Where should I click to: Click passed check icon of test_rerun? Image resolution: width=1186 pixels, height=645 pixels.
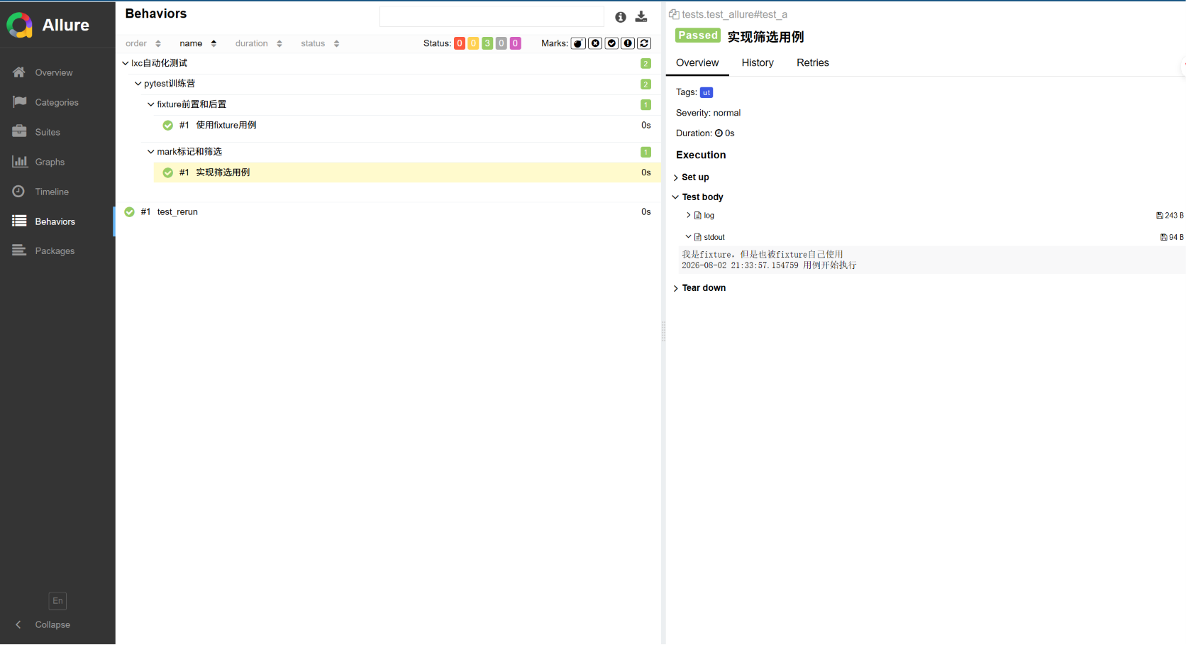click(129, 211)
